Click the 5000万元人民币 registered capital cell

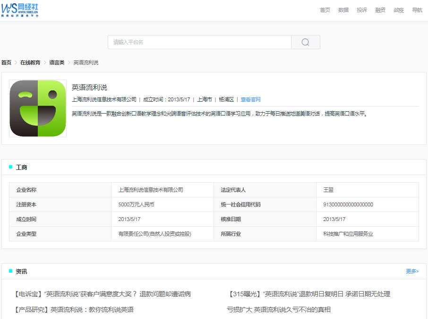(163, 204)
